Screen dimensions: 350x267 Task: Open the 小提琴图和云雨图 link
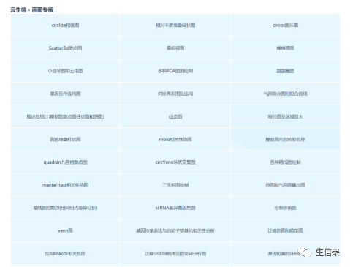65,71
